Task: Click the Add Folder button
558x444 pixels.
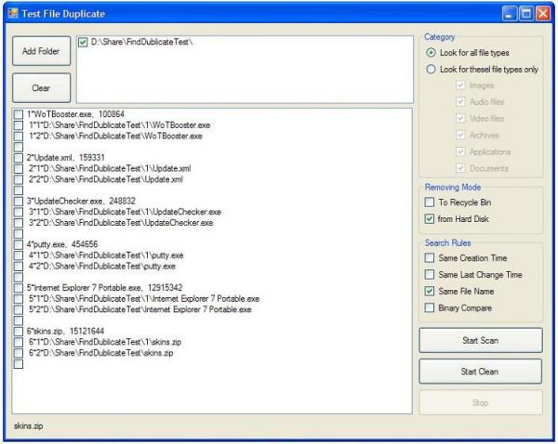Action: [41, 51]
